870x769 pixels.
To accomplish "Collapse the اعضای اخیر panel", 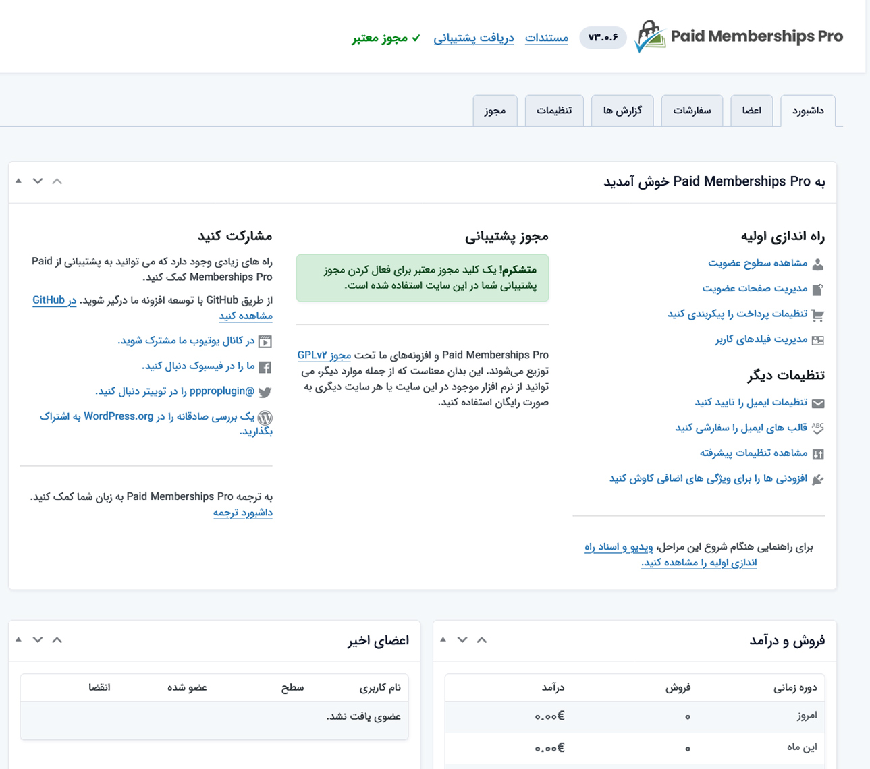I will (x=18, y=639).
